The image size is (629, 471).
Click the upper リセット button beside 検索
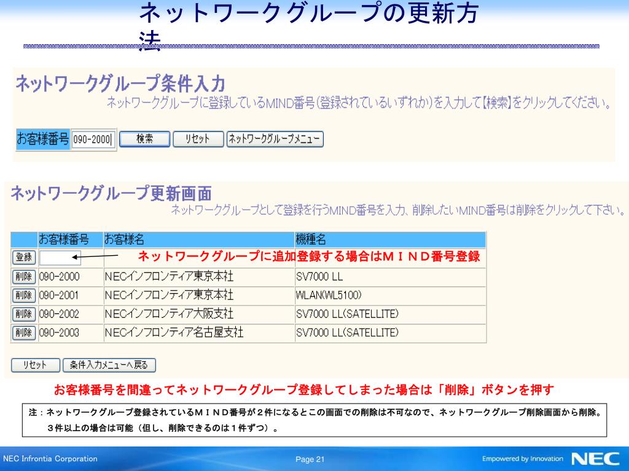click(x=198, y=139)
